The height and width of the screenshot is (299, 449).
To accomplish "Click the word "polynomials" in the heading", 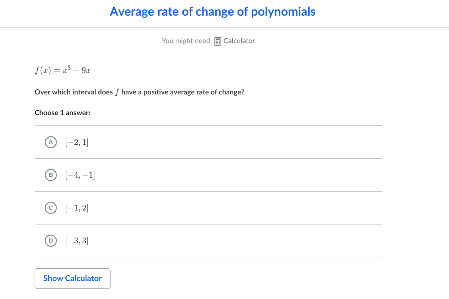I will click(283, 12).
